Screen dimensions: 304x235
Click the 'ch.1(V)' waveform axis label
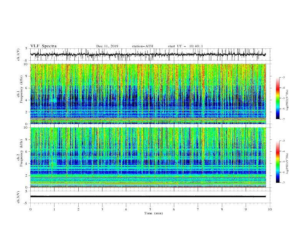click(18, 55)
